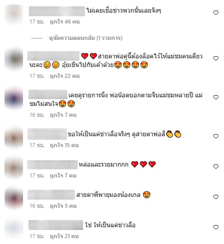The image size is (224, 244).
Task: Like the comment 'ไม่เคยเชื่อข่าวพวกนั้นเลยจริงๆ'
Action: click(216, 13)
